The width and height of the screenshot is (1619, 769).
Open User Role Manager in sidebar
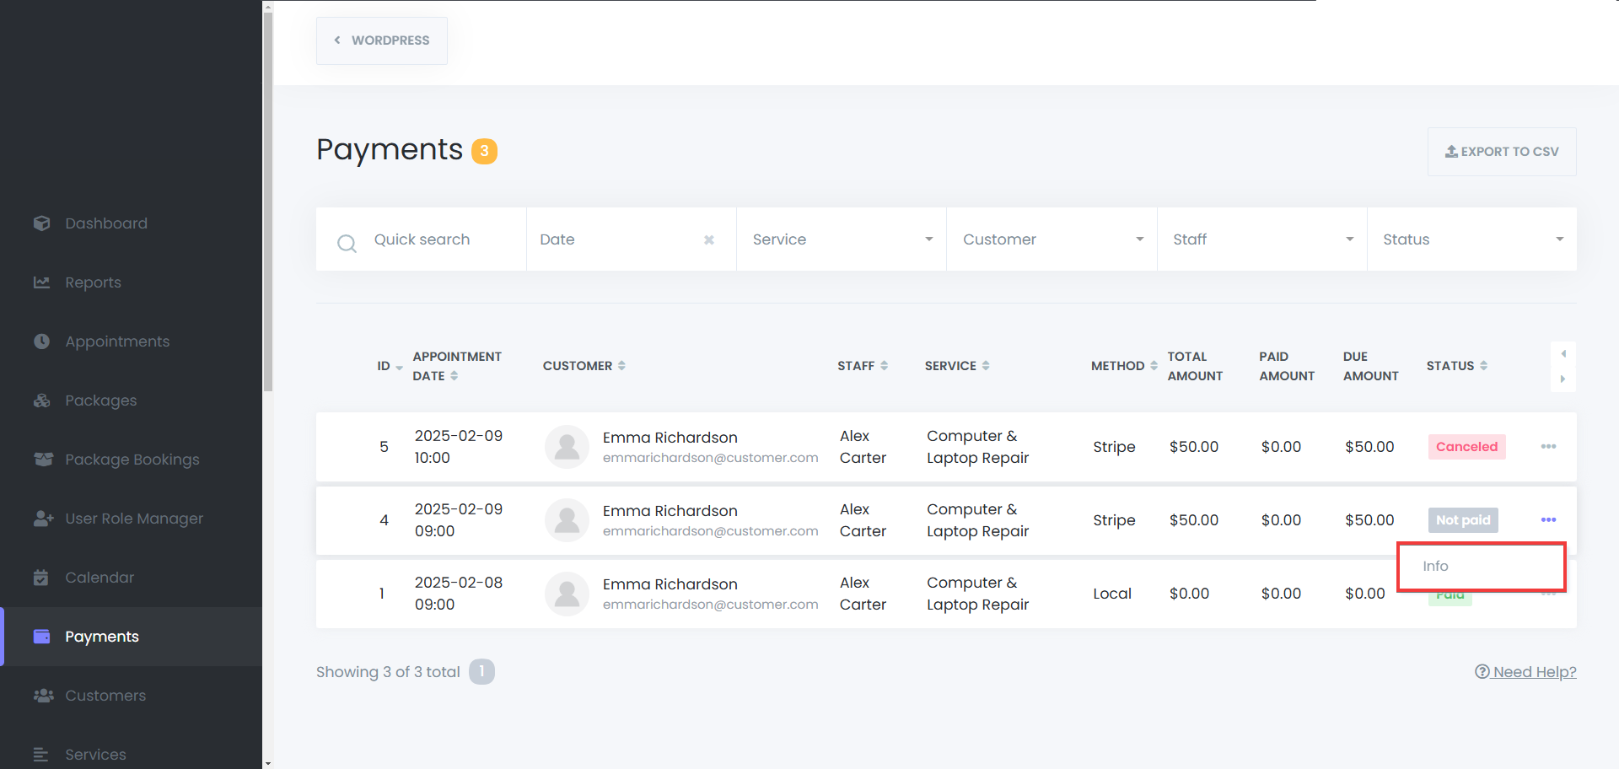[134, 519]
